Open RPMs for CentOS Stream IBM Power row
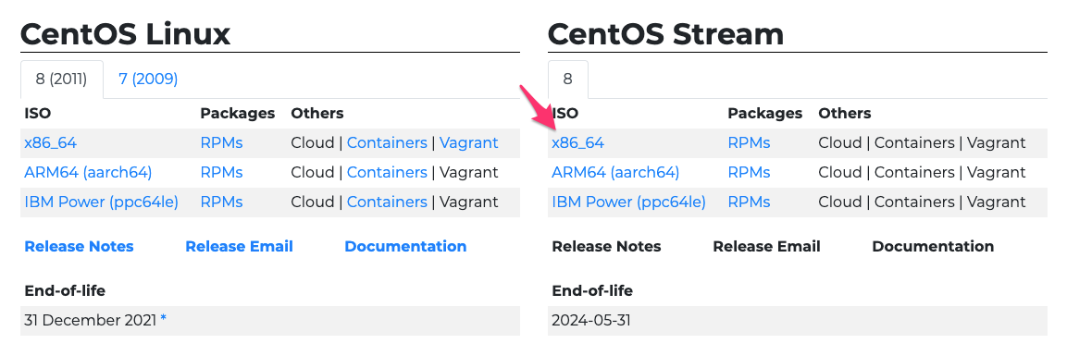Image resolution: width=1067 pixels, height=356 pixels. pos(749,202)
